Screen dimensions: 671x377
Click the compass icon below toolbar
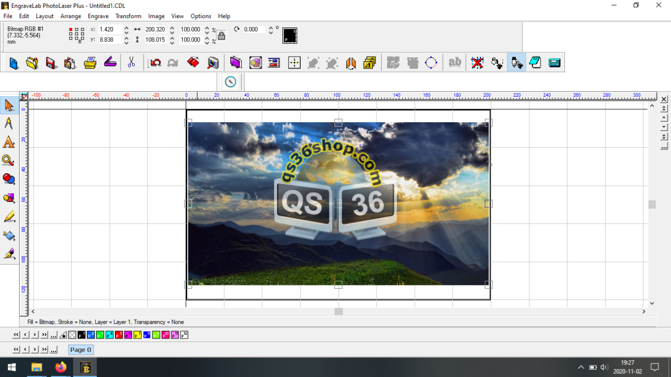coord(230,82)
